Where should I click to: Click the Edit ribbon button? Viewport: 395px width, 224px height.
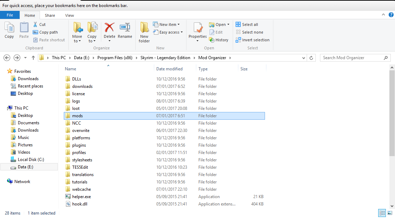click(x=216, y=32)
